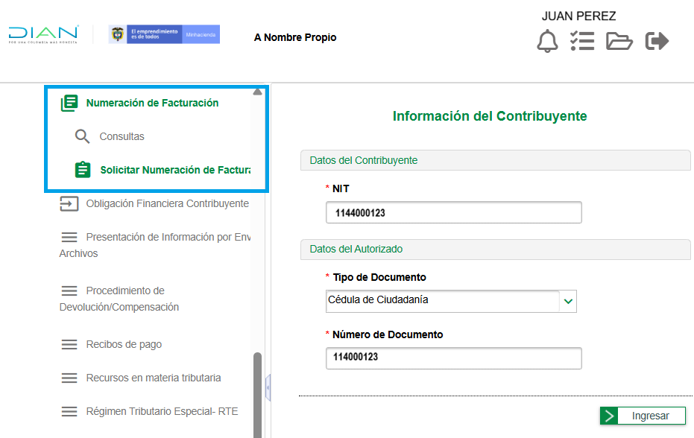
Task: Click the logout exit icon
Action: click(657, 41)
